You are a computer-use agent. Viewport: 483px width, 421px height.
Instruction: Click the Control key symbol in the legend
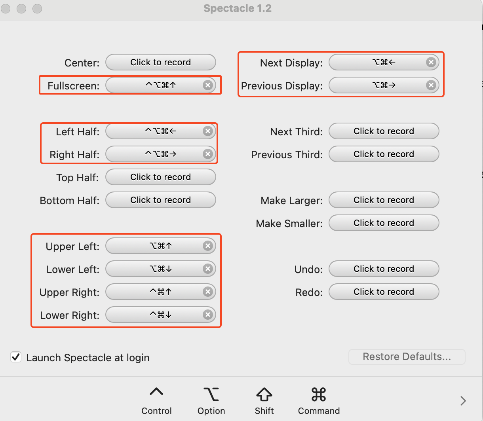(156, 392)
